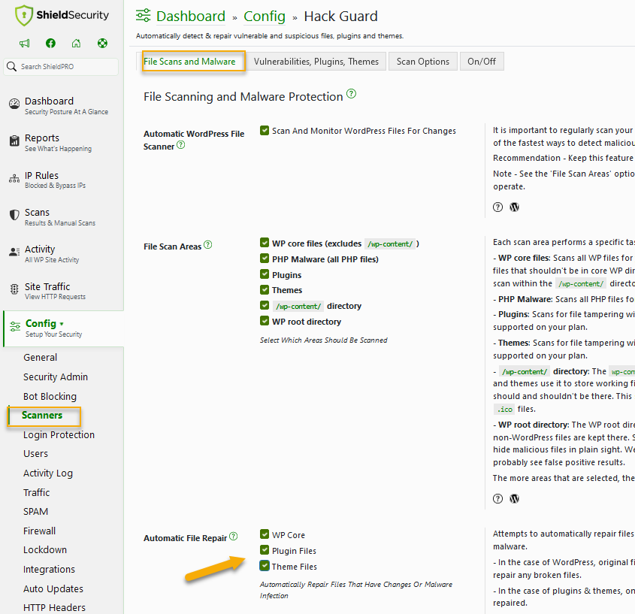
Task: Toggle Plugins scan area checkbox
Action: pos(265,274)
